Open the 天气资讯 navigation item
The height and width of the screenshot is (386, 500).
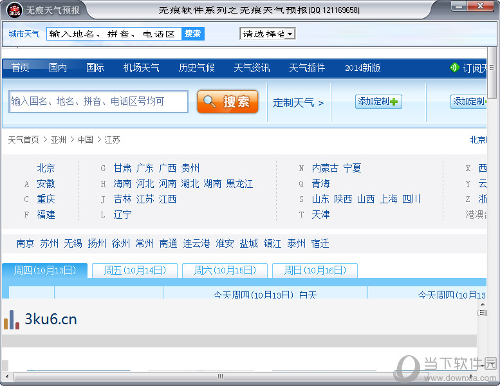point(252,68)
